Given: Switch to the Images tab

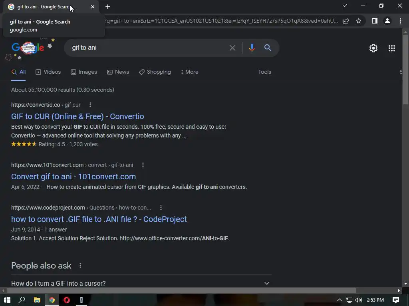Looking at the screenshot, I should (84, 72).
